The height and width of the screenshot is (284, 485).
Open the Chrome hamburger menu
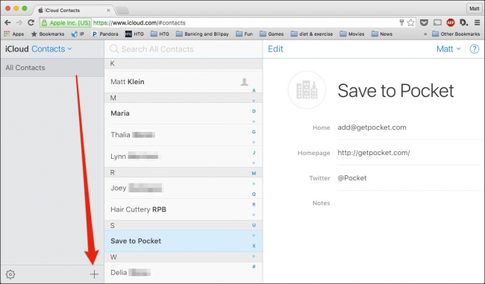click(478, 22)
